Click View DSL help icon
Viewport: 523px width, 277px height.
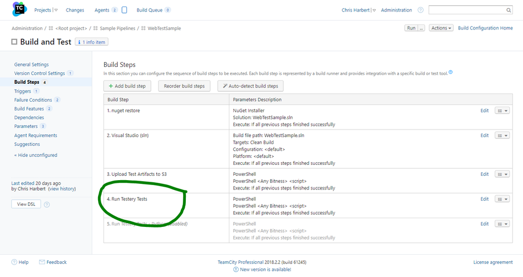point(47,204)
